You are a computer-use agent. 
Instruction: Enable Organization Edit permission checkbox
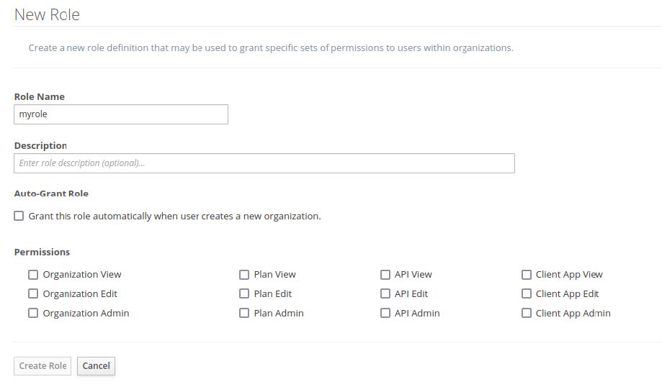[33, 294]
